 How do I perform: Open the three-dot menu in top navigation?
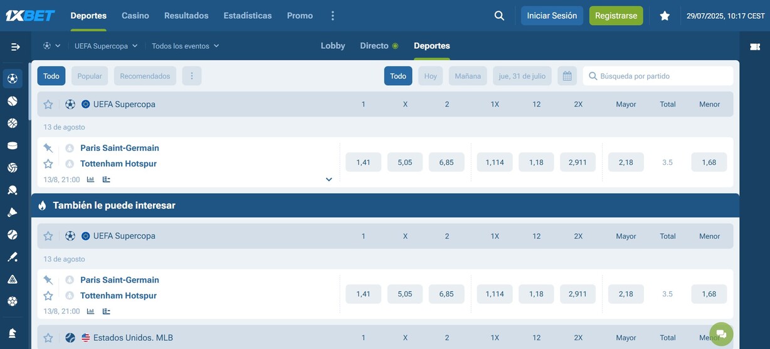[x=333, y=16]
